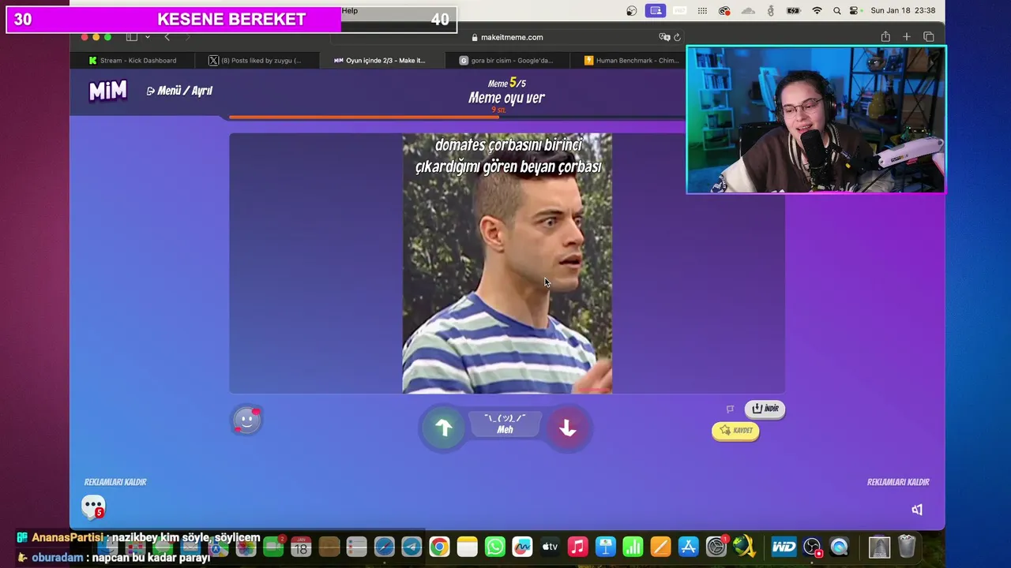Open the Trash in the dock
The image size is (1011, 568).
coord(907,547)
